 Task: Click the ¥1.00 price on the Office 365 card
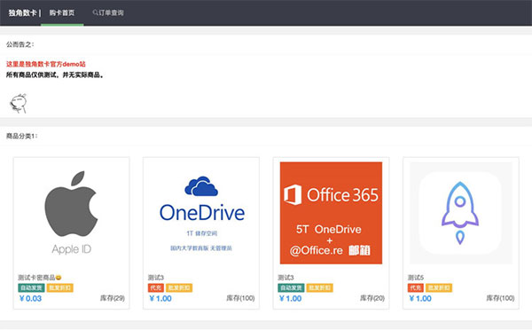291,298
